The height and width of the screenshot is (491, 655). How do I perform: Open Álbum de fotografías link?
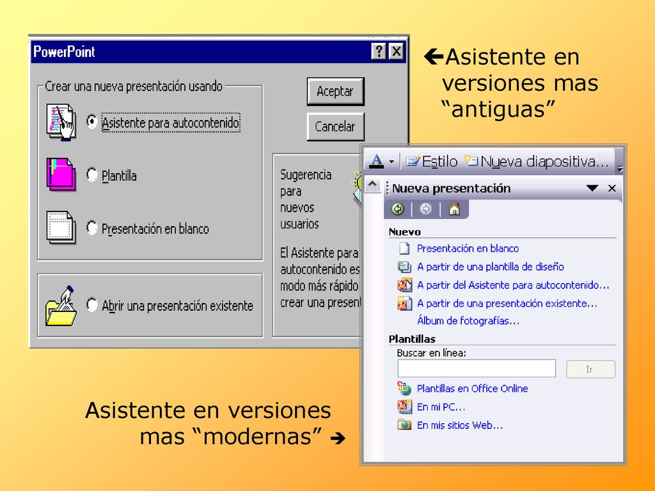[x=468, y=321]
